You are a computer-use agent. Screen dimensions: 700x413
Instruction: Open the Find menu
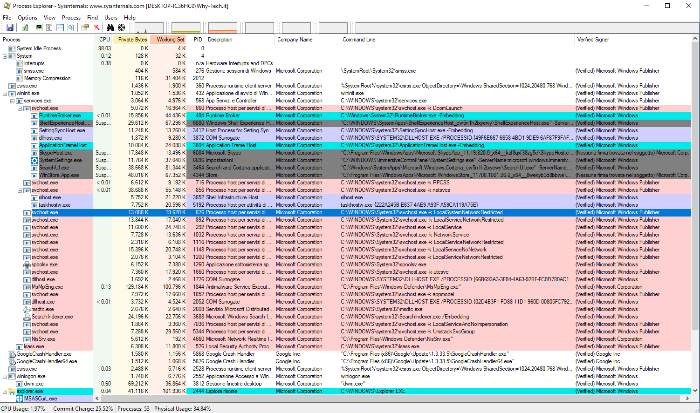92,18
